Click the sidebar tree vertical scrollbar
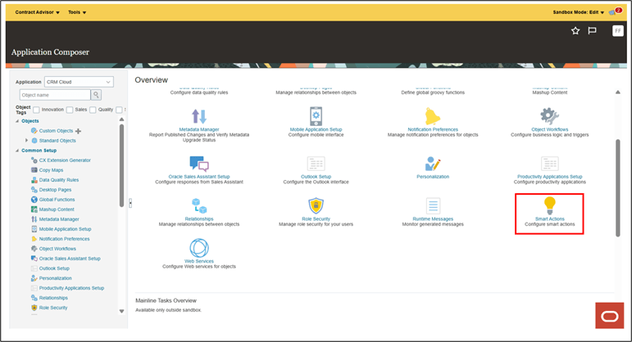 121,165
